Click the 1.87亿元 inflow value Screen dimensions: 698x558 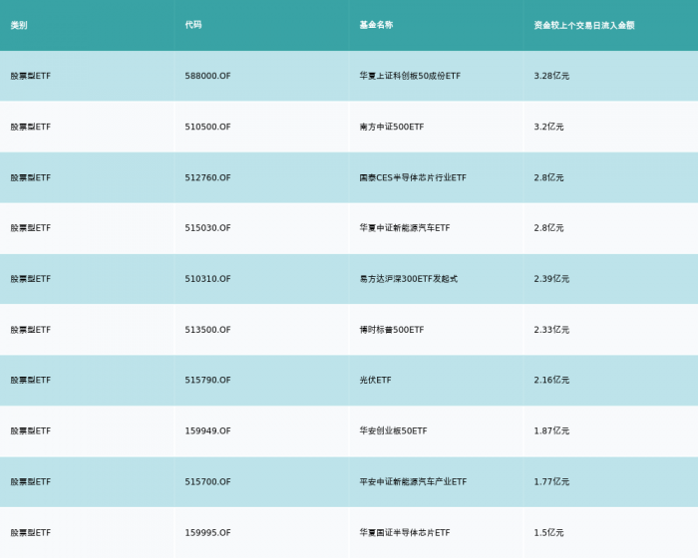tap(551, 430)
